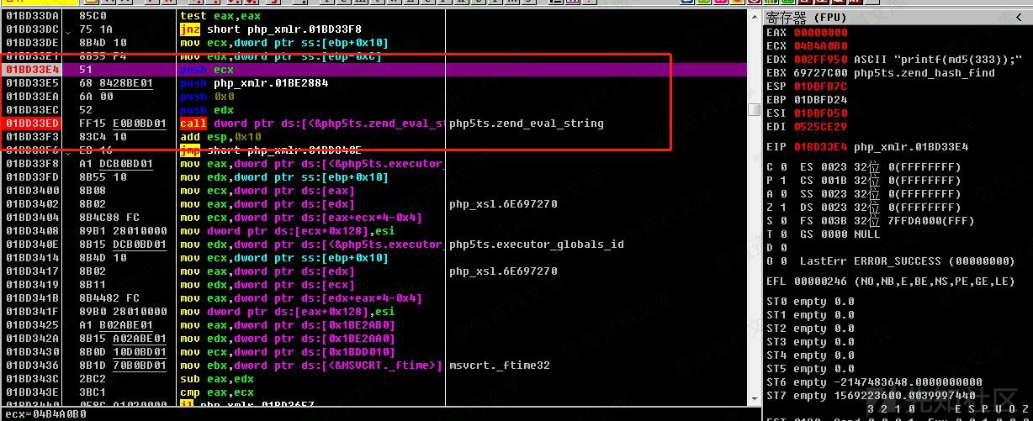Click the Z flag value
The width and height of the screenshot is (1033, 421).
point(783,208)
